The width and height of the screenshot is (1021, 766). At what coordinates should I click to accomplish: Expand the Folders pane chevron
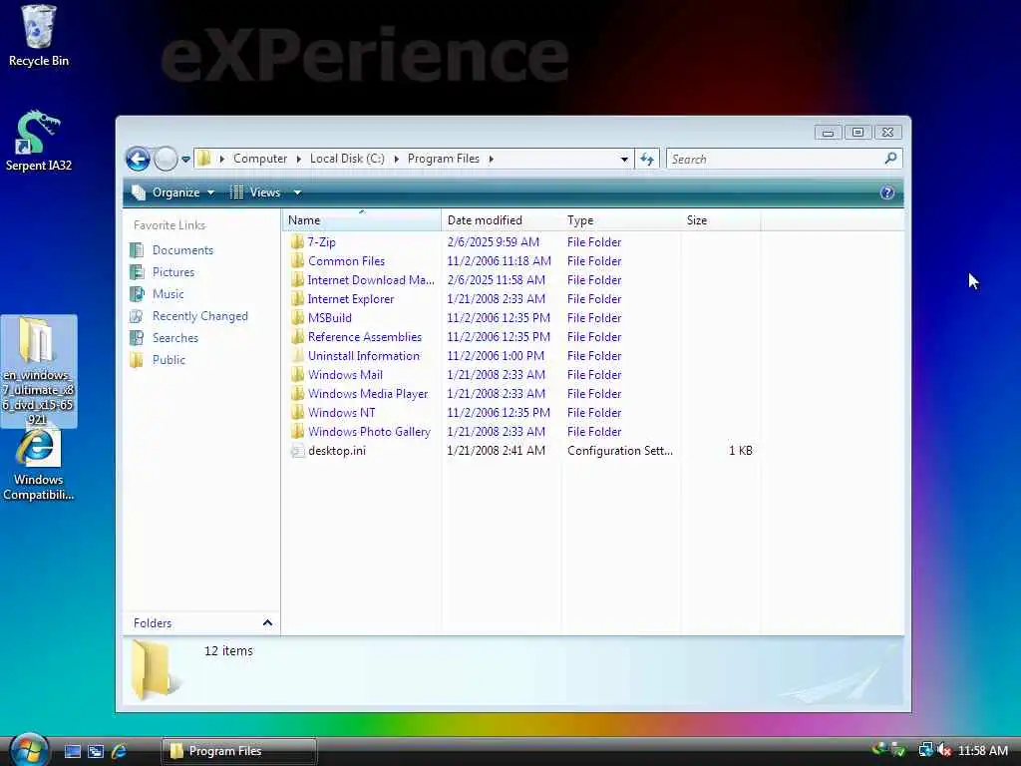pos(267,623)
